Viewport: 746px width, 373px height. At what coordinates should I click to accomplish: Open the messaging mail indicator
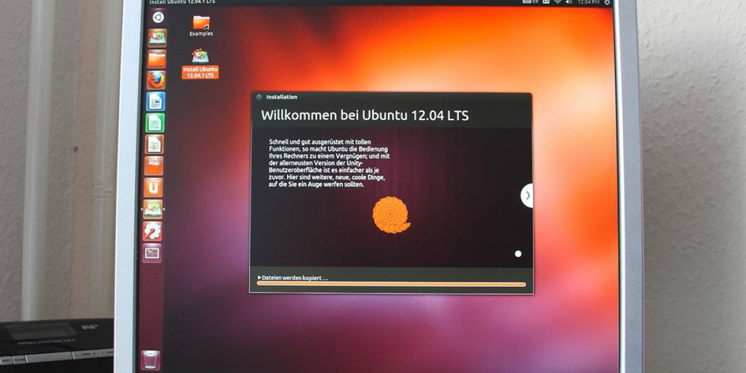point(546,2)
